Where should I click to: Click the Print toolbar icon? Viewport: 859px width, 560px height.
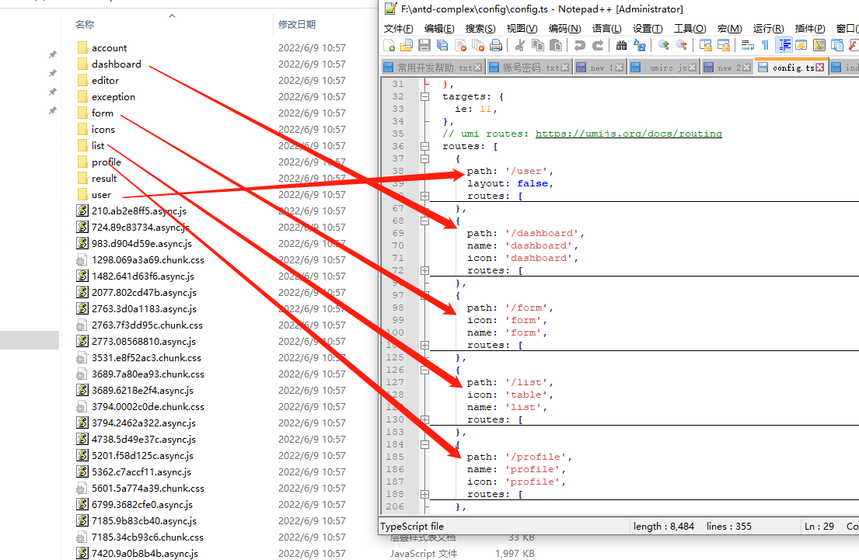click(496, 45)
